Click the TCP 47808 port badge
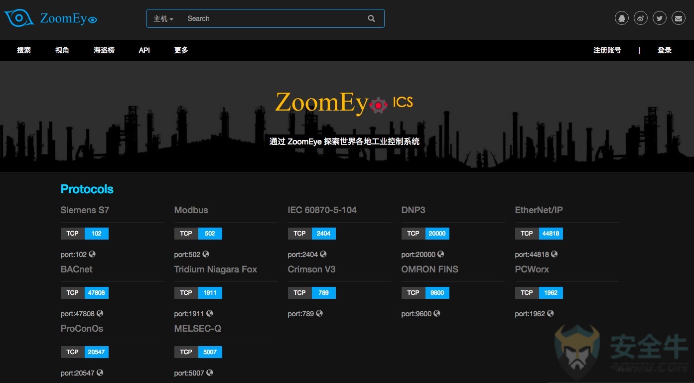Image resolution: width=694 pixels, height=383 pixels. (85, 292)
